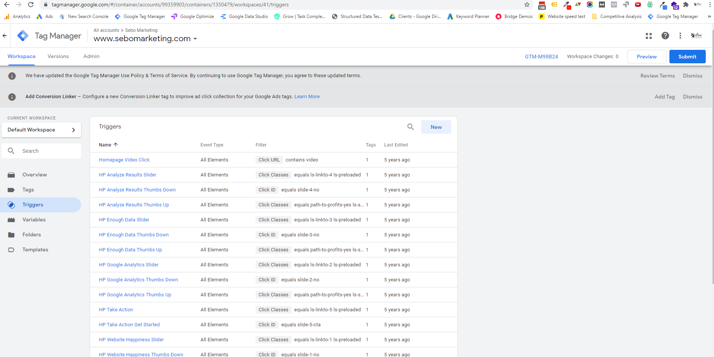Switch to the Versions tab
Viewport: 714px width, 357px height.
(x=58, y=56)
